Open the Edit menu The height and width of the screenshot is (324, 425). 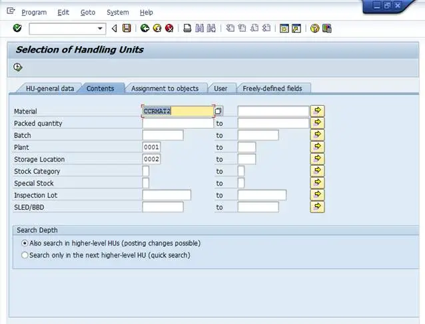tap(63, 12)
